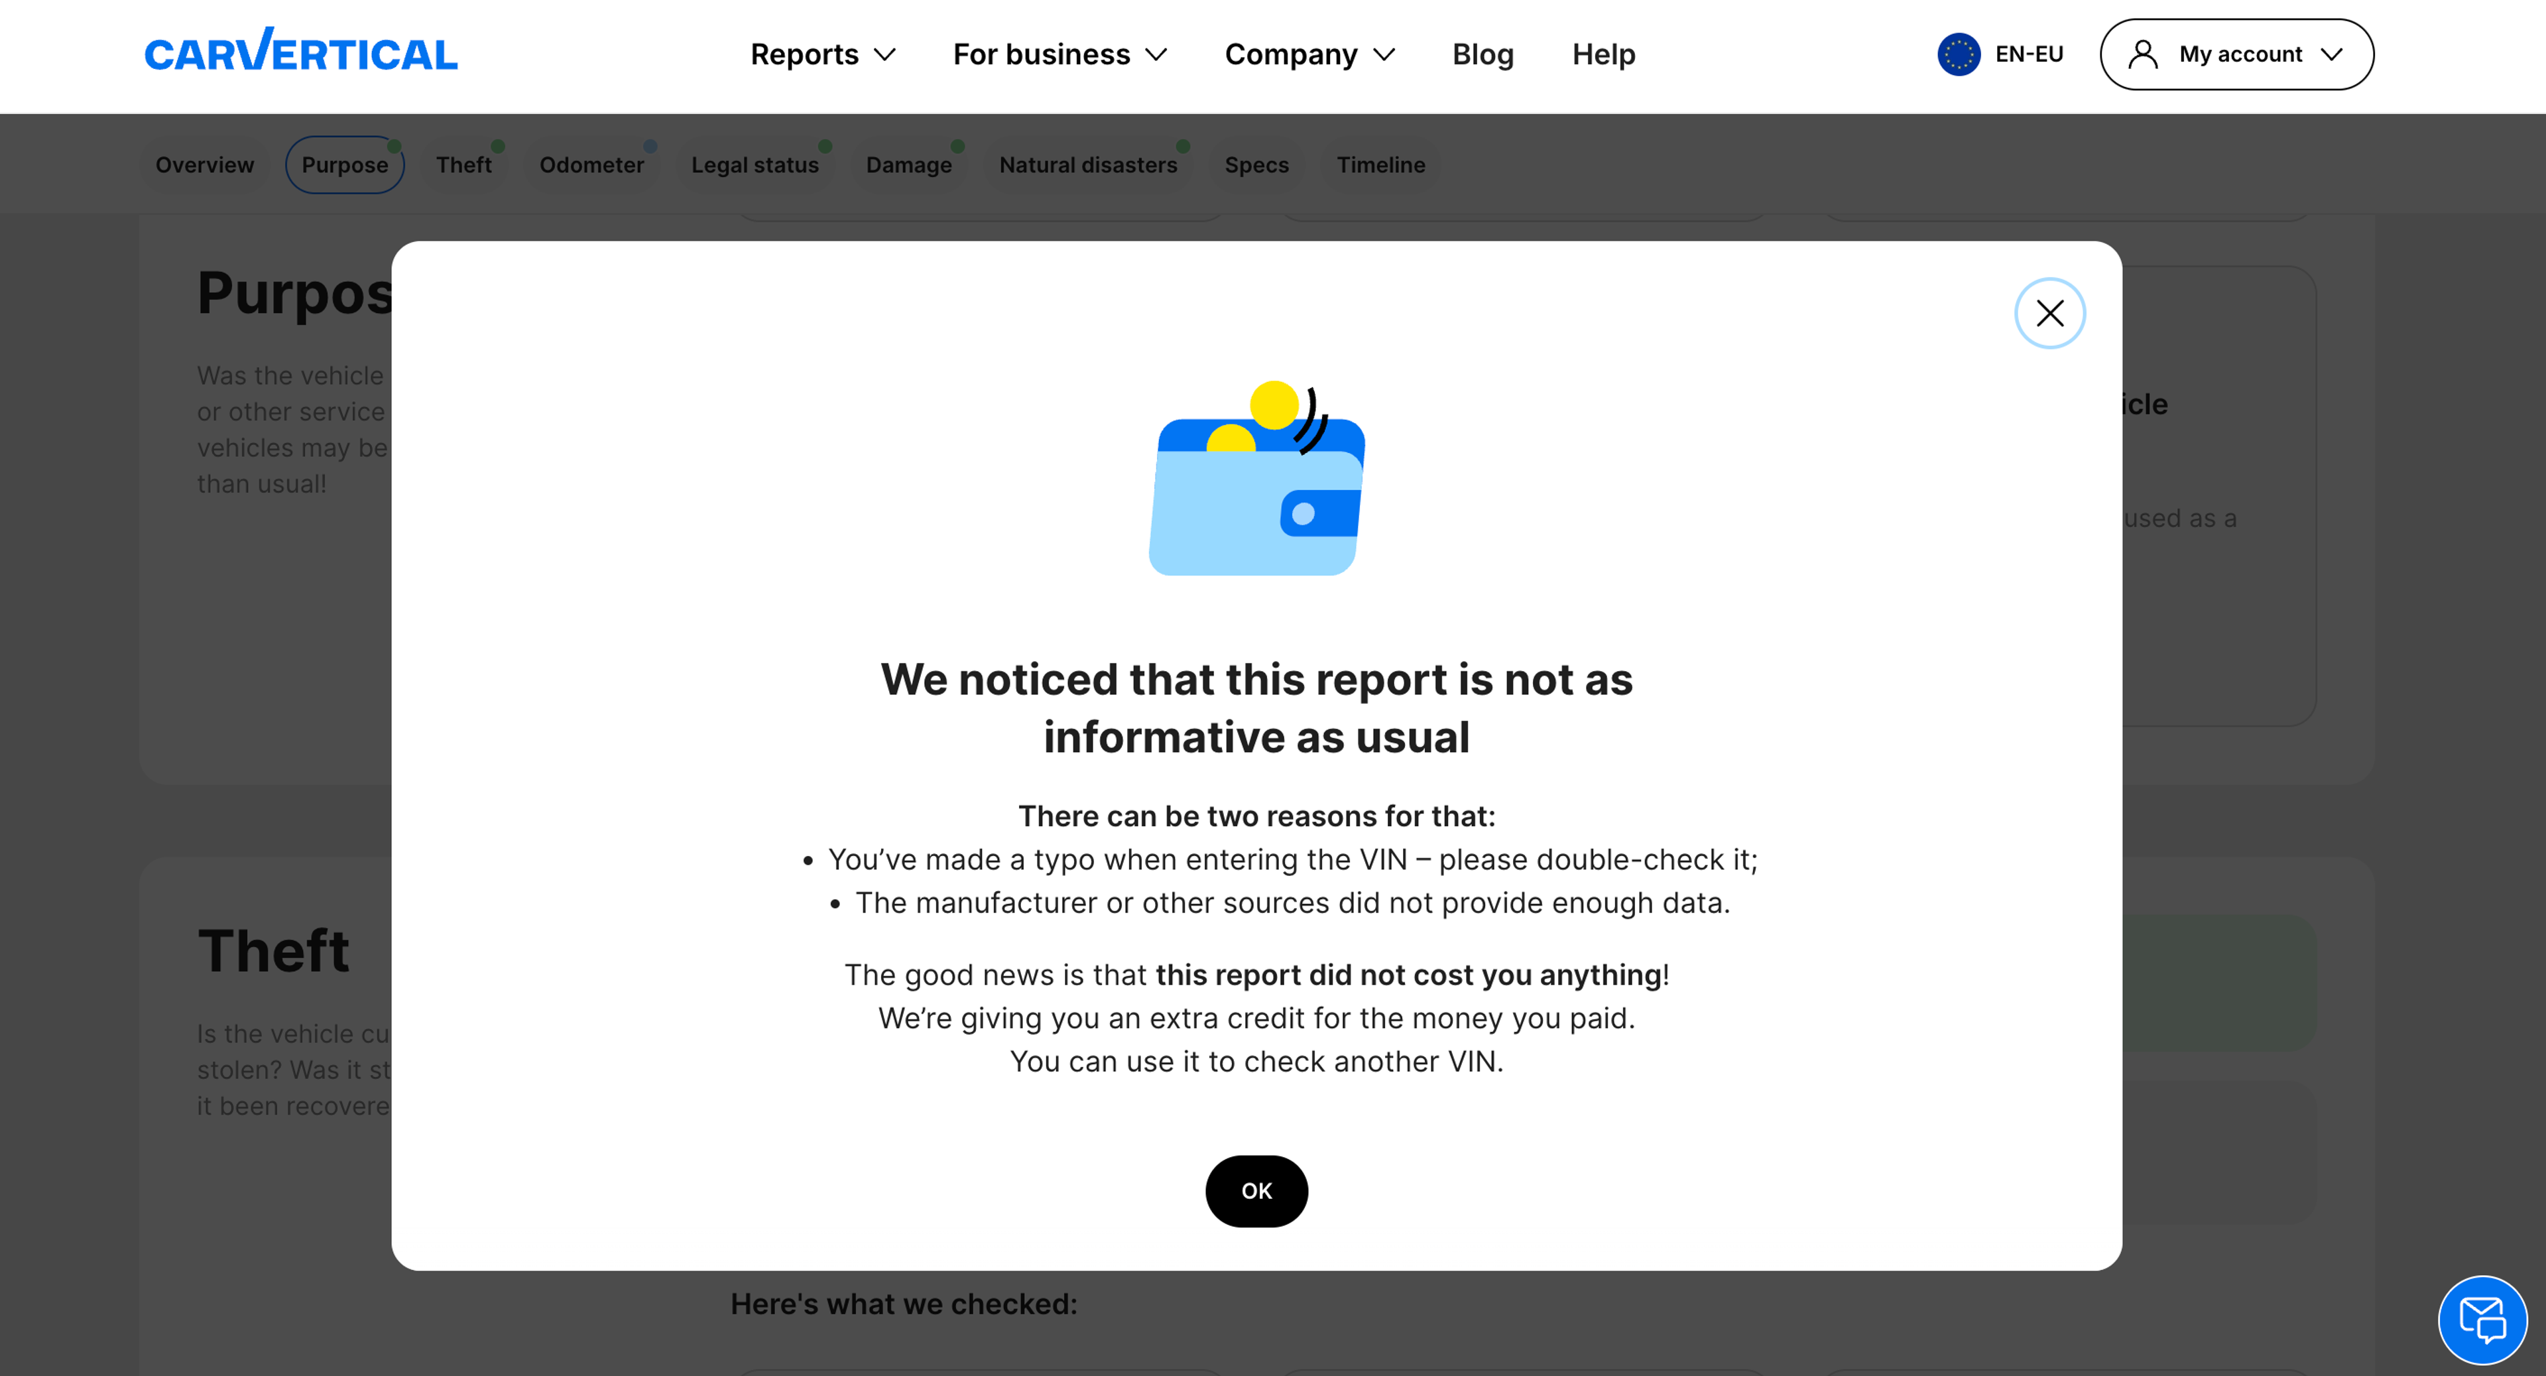2546x1376 pixels.
Task: Select the Damage section tab
Action: [908, 165]
